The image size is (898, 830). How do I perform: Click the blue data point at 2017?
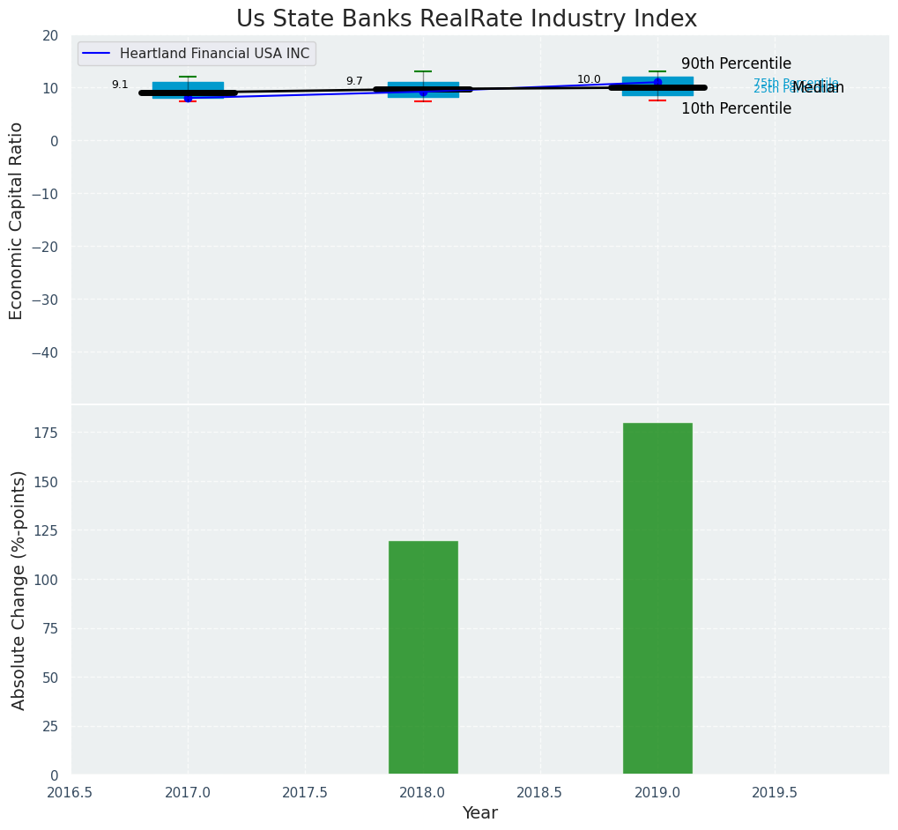point(188,98)
